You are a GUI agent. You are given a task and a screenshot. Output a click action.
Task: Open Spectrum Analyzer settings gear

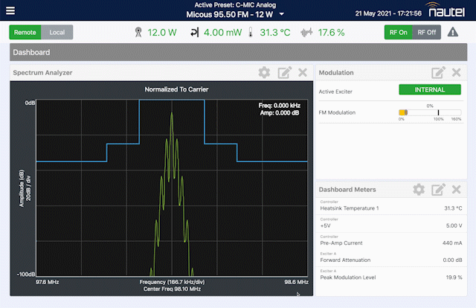pyautogui.click(x=264, y=73)
